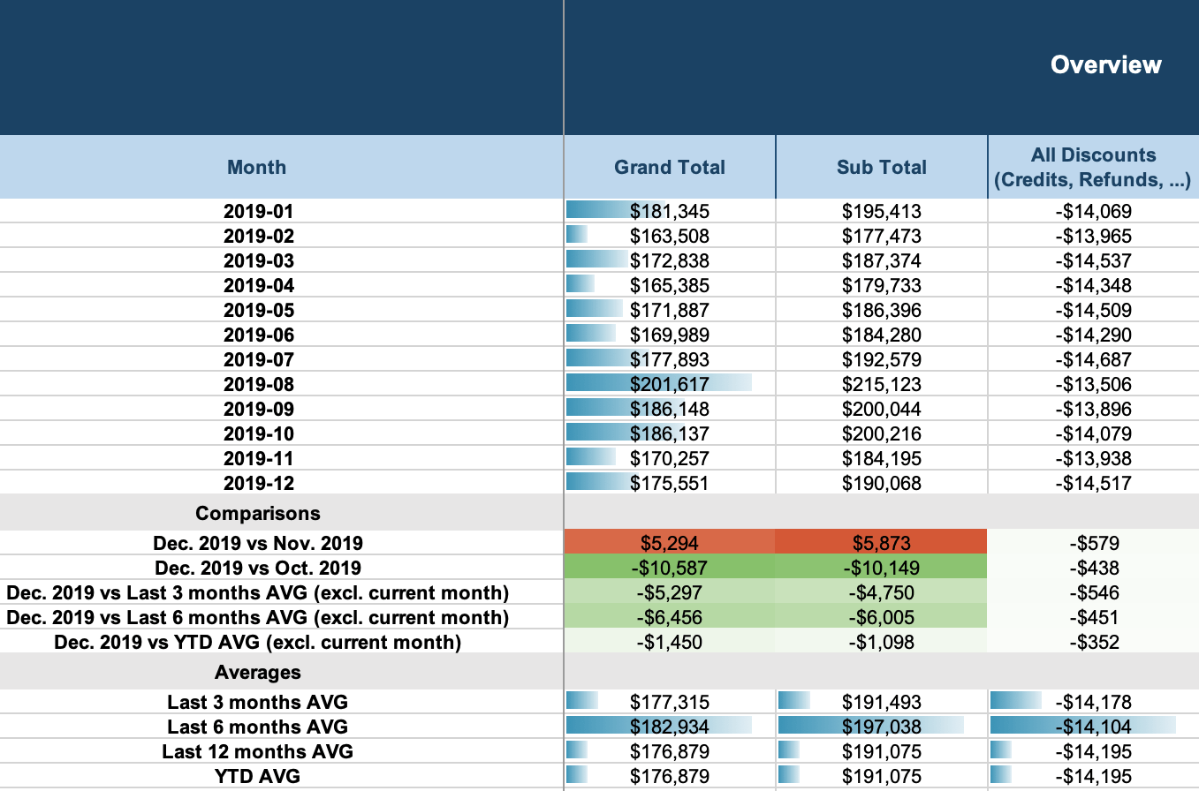Select the 2019-01 month row label
The width and height of the screenshot is (1199, 791).
click(258, 211)
